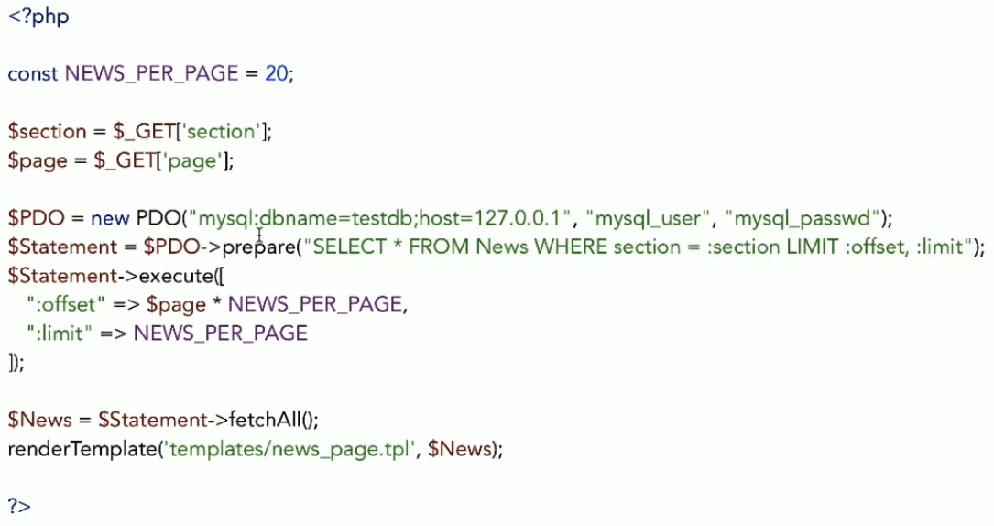994x526 pixels.
Task: Click the renderTemplate function name
Action: pos(82,449)
